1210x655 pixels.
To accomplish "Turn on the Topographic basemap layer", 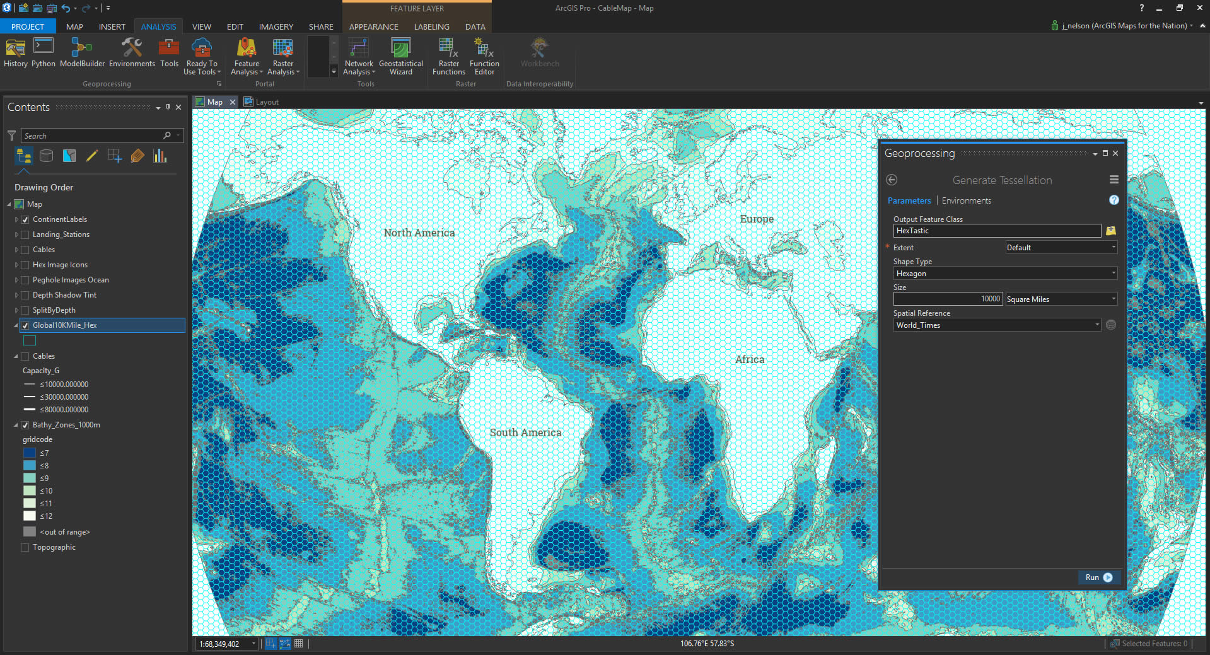I will point(25,547).
